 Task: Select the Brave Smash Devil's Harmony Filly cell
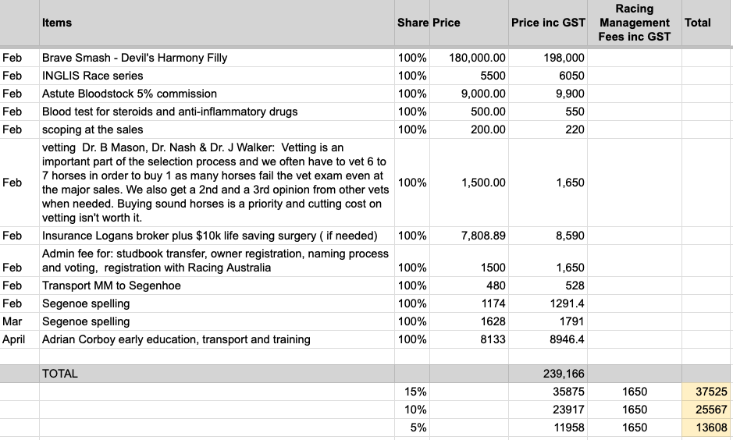[217, 58]
